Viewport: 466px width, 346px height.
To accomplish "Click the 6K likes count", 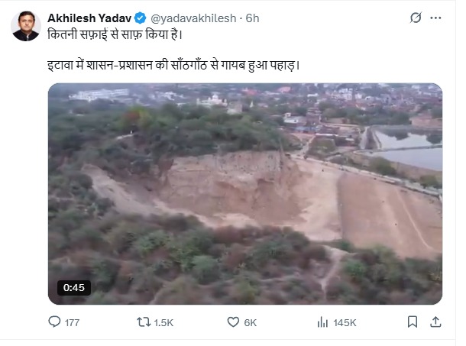I will point(250,323).
